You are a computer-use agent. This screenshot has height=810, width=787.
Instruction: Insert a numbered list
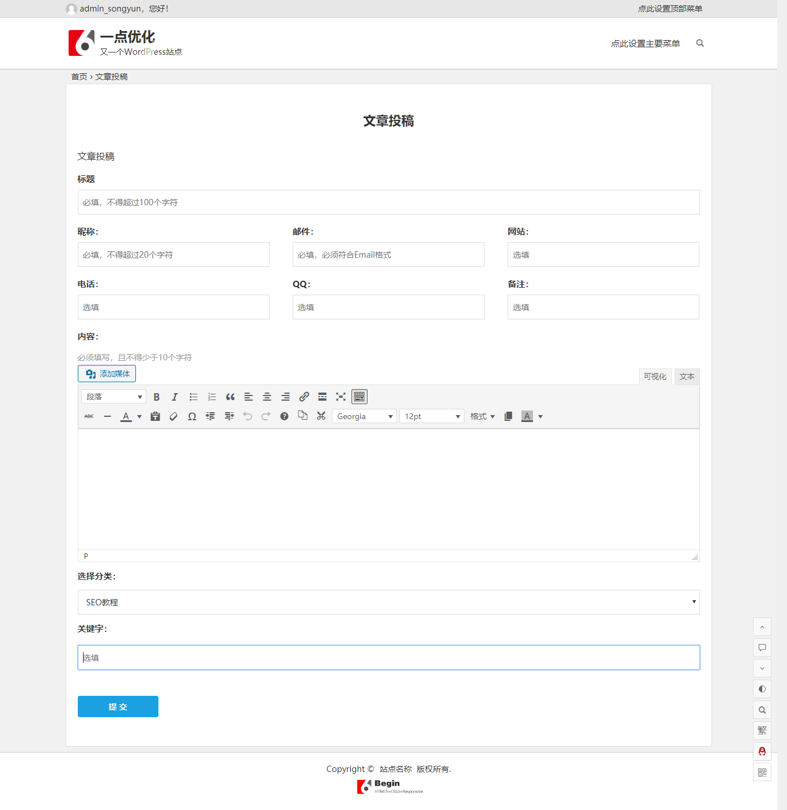(211, 397)
